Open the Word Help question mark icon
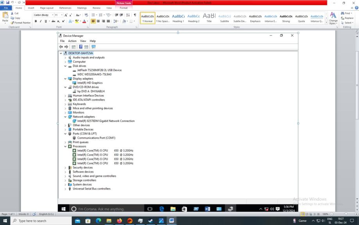The height and width of the screenshot is (225, 359). 356,8
